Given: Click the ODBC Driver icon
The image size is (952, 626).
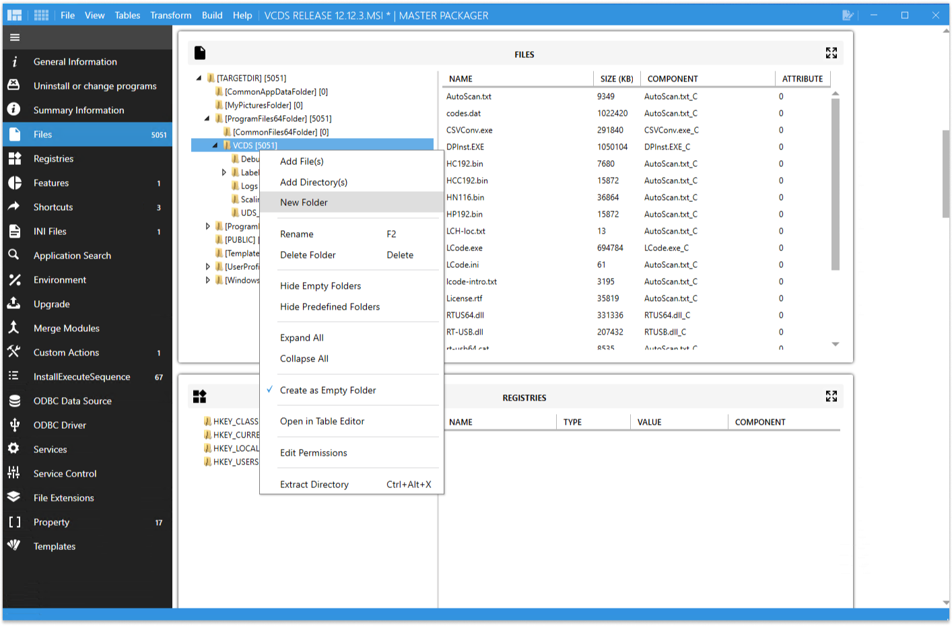Looking at the screenshot, I should (x=14, y=425).
